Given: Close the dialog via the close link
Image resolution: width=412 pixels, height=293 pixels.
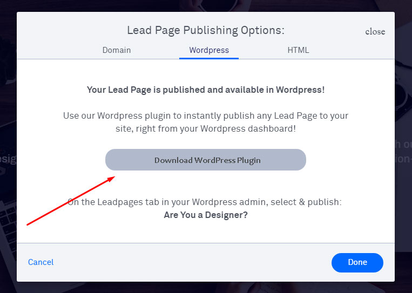Looking at the screenshot, I should tap(375, 31).
